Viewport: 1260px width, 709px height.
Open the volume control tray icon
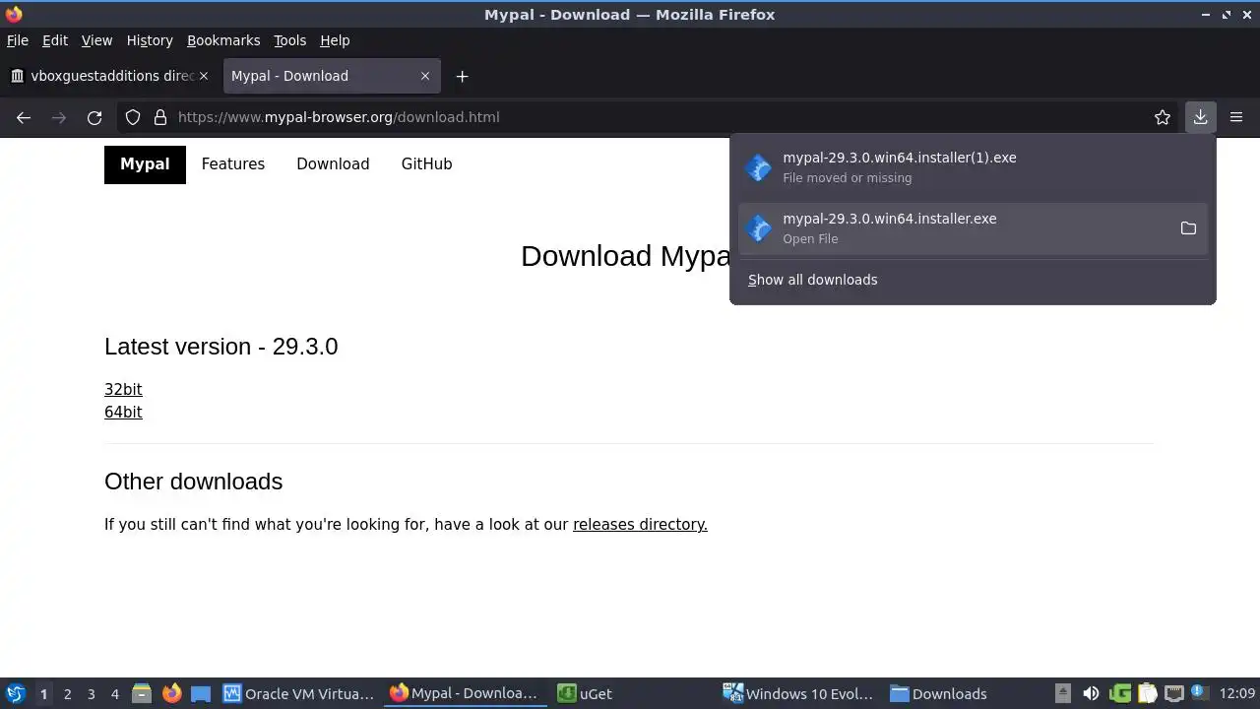click(1091, 693)
